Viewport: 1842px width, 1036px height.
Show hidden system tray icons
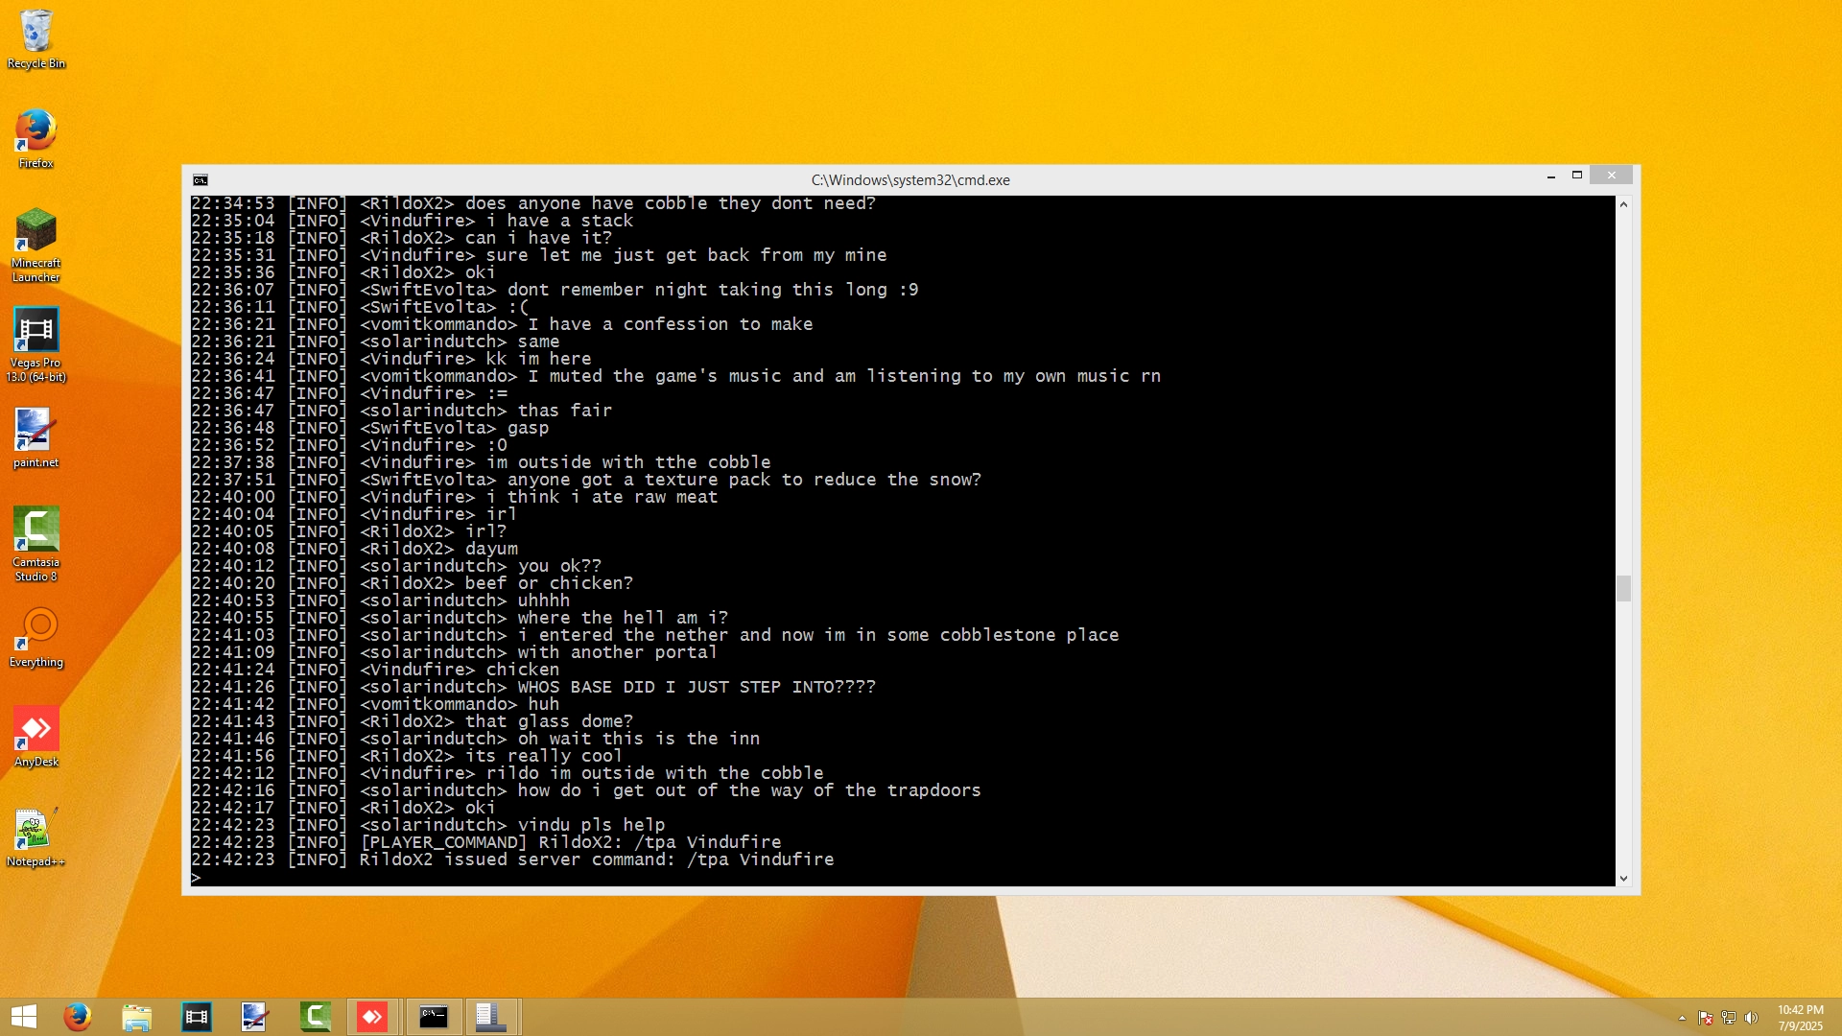click(x=1682, y=1018)
